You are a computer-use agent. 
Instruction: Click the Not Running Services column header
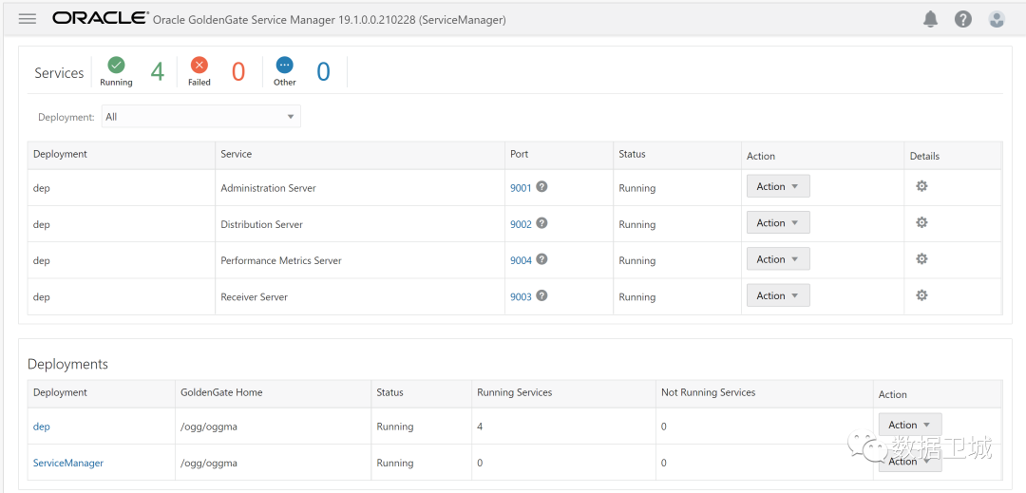point(708,392)
